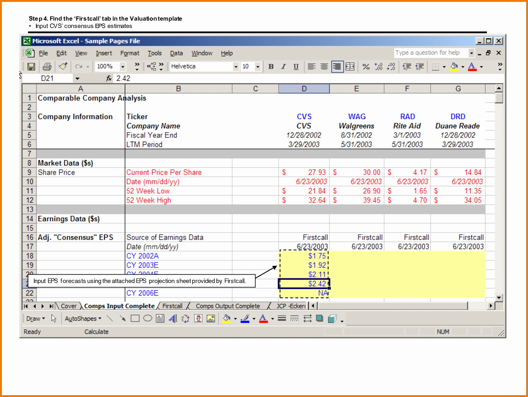Click the Print icon
The image size is (528, 397).
pyautogui.click(x=47, y=66)
